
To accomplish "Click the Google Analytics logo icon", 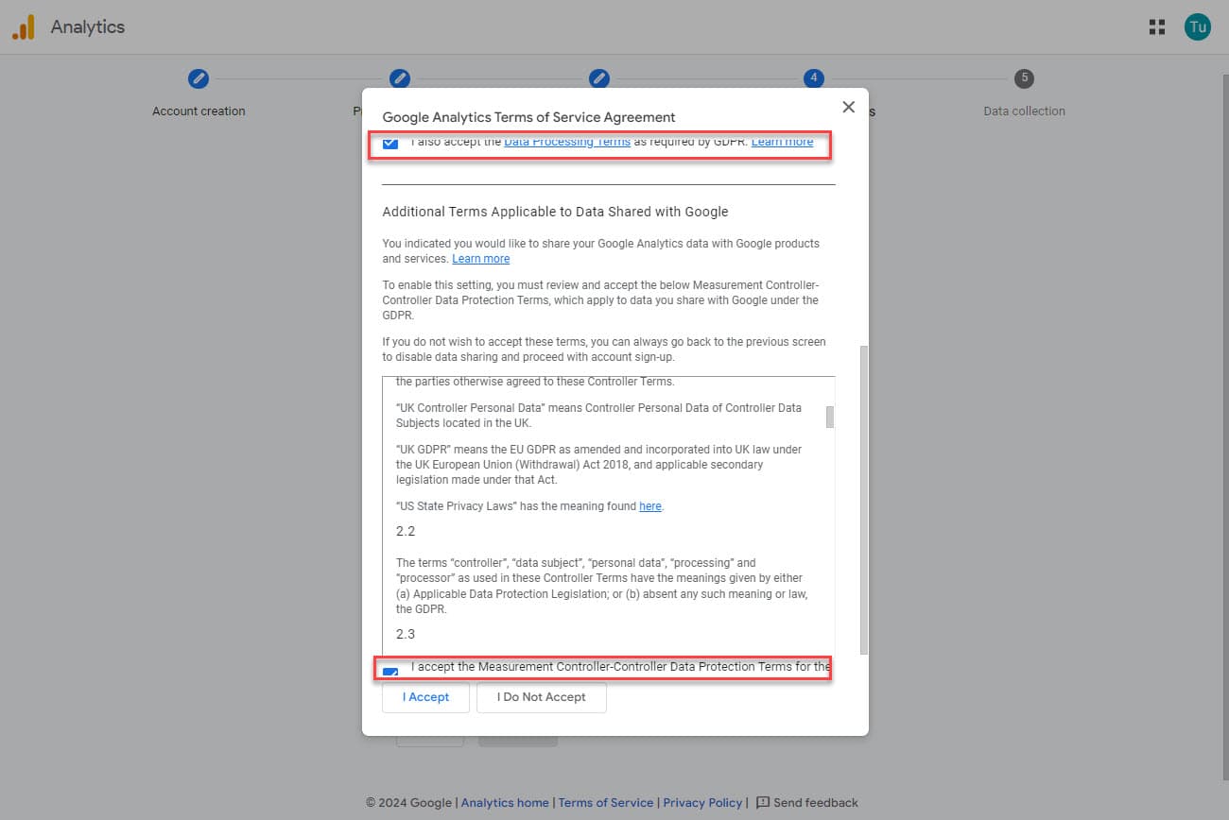I will click(x=24, y=27).
